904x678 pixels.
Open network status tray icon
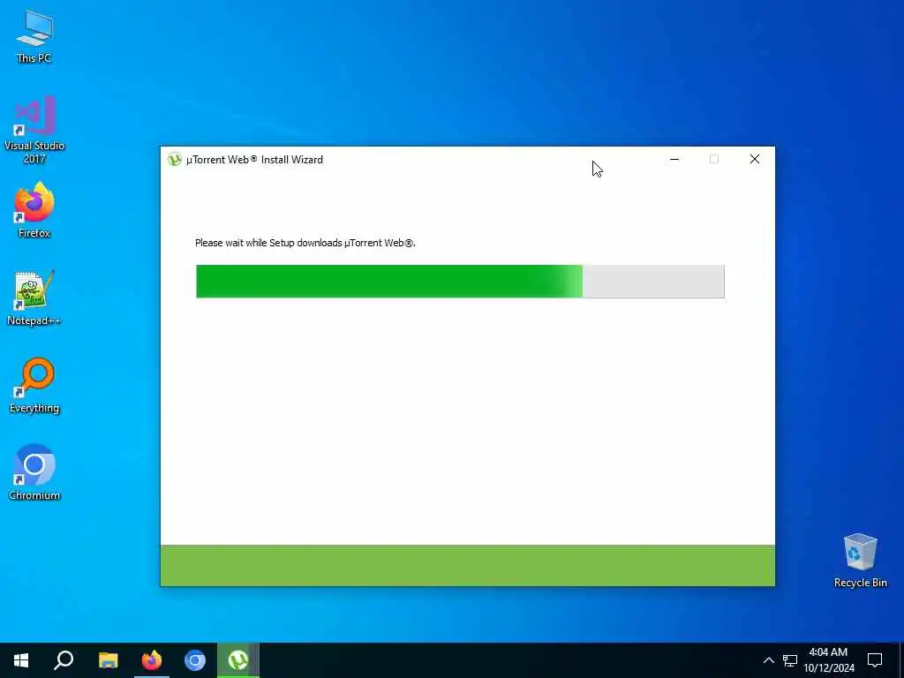(790, 660)
